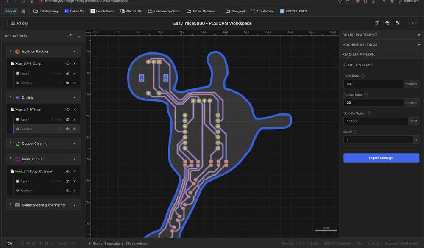The image size is (424, 248).
Task: Collapse the Copper Clearing group triangle
Action: pyautogui.click(x=11, y=143)
